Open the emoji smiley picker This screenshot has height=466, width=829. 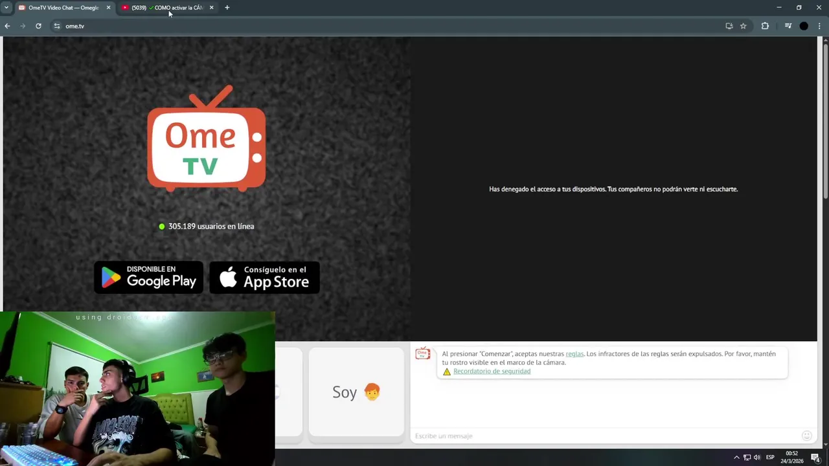[x=807, y=436]
